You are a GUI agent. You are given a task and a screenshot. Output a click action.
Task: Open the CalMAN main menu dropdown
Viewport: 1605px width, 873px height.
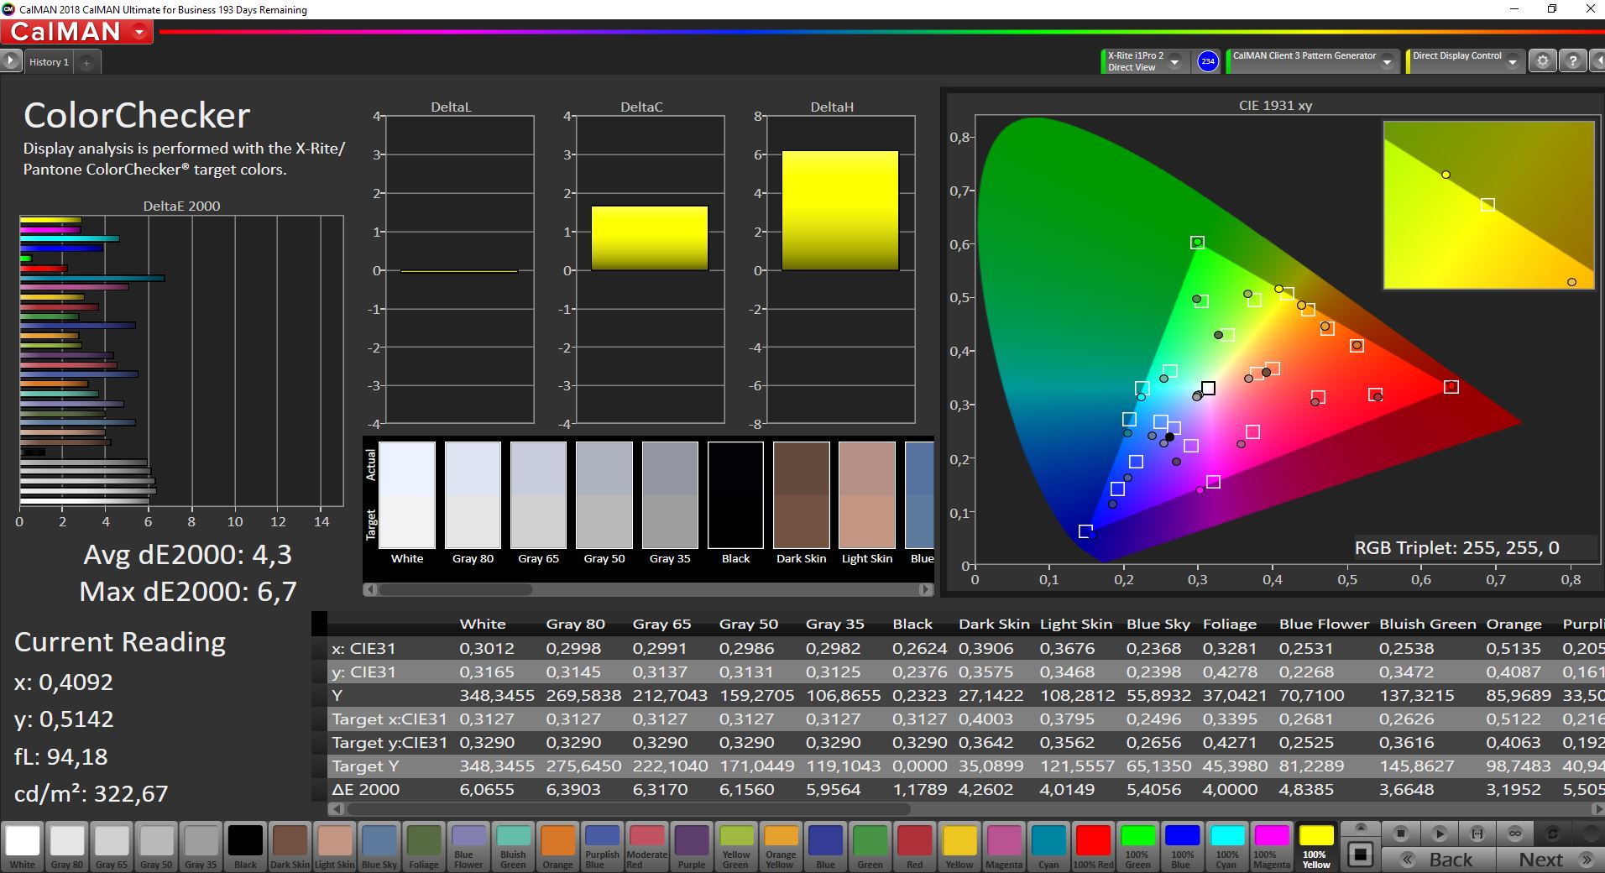(139, 33)
